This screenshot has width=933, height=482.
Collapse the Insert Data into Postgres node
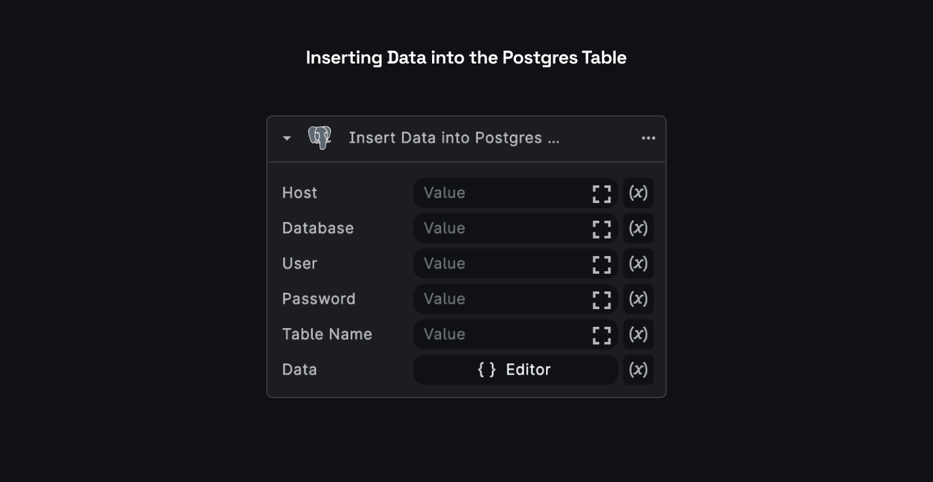click(x=287, y=138)
